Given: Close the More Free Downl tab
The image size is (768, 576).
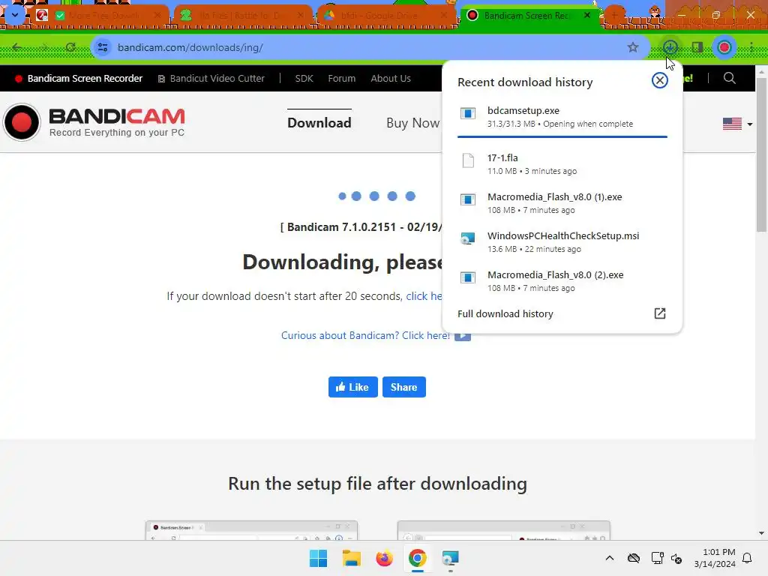Looking at the screenshot, I should point(157,15).
